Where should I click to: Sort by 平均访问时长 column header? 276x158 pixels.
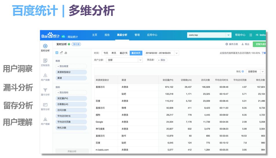click(222, 80)
